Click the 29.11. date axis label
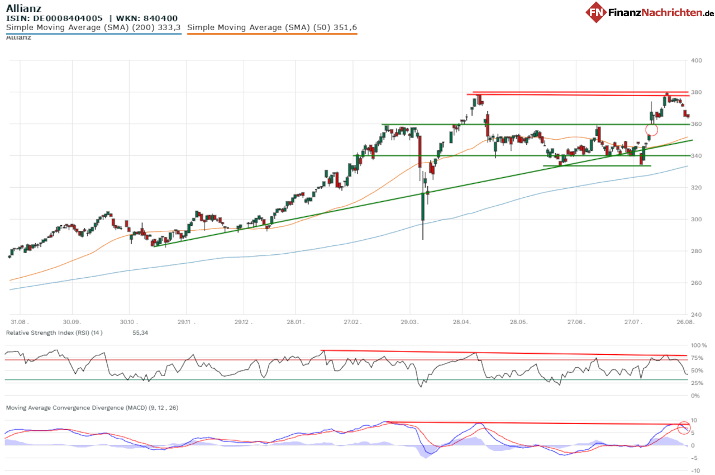This screenshot has height=475, width=715. click(x=186, y=322)
